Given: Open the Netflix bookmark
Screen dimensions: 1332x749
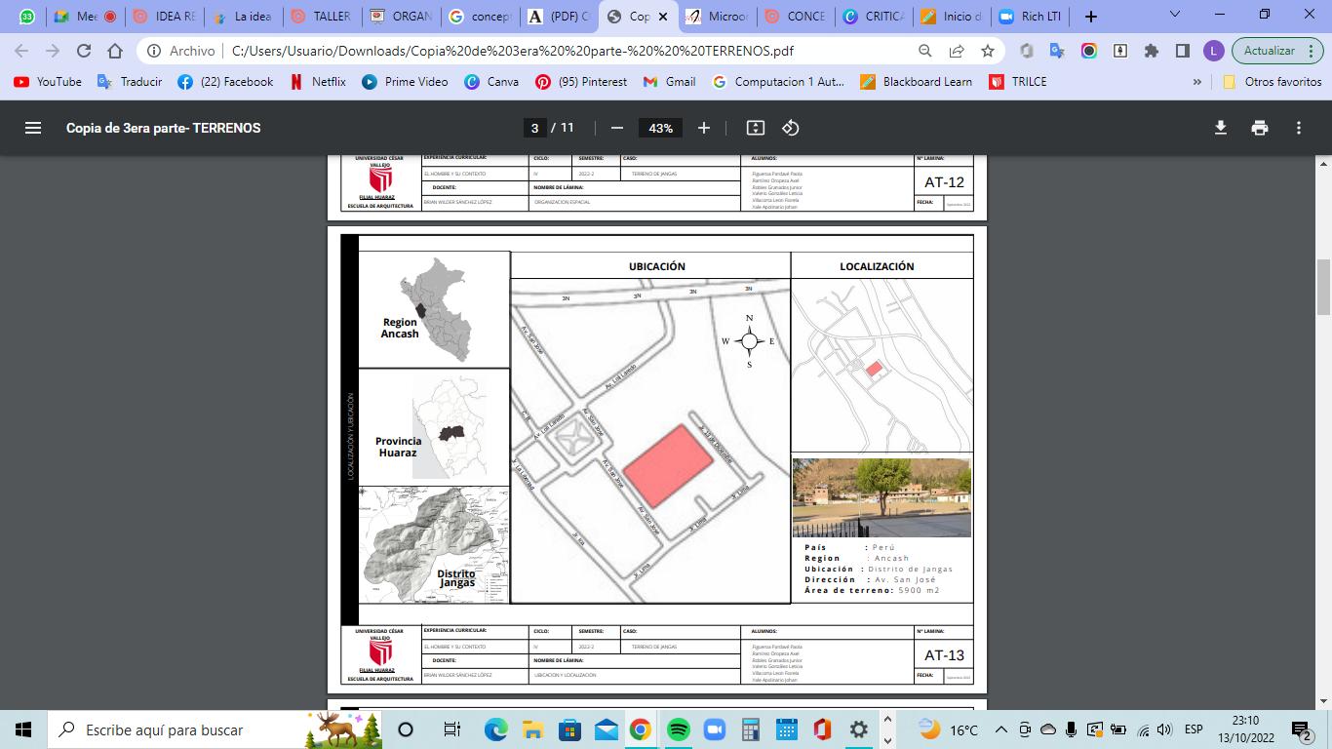Looking at the screenshot, I should coord(318,82).
